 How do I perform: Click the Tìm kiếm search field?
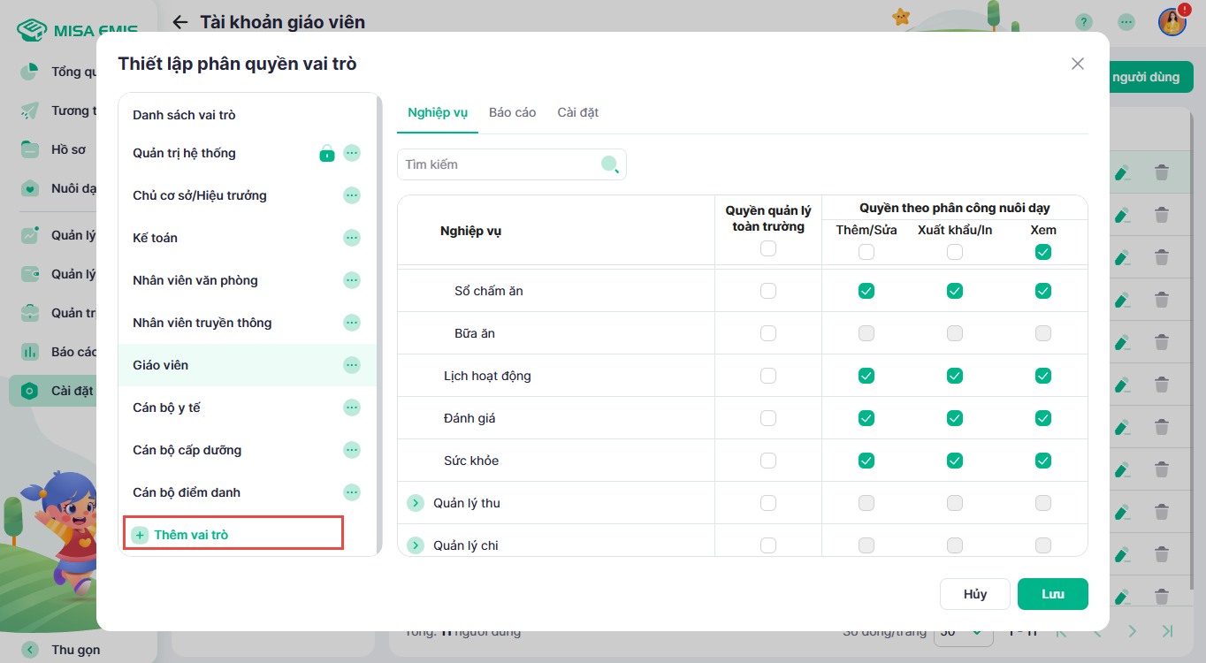click(x=500, y=164)
